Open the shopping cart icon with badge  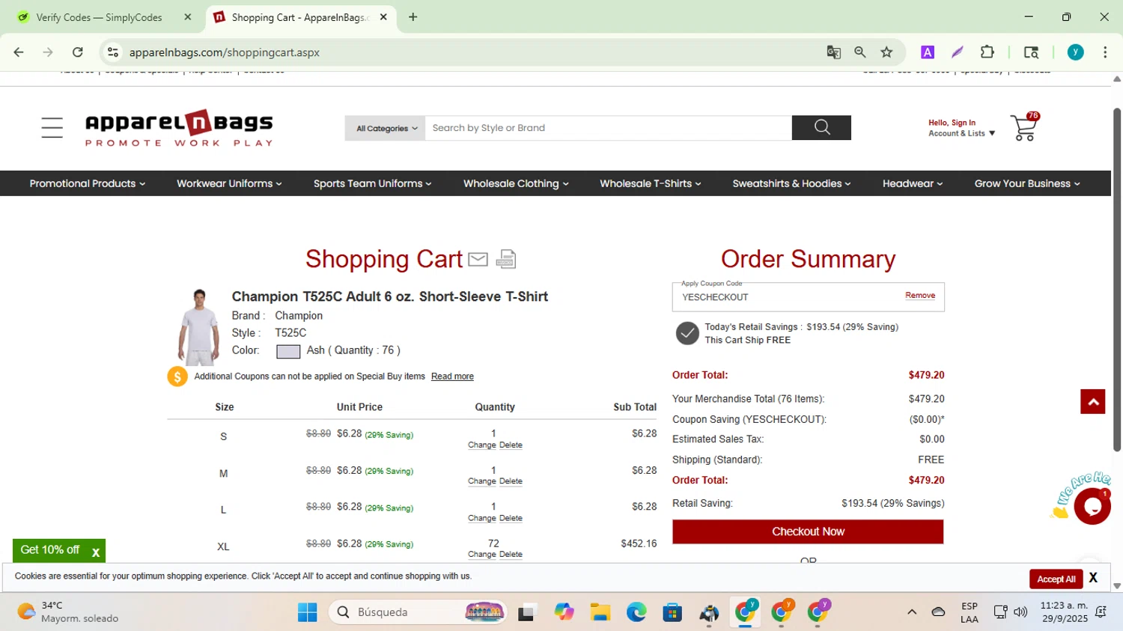[x=1024, y=127]
